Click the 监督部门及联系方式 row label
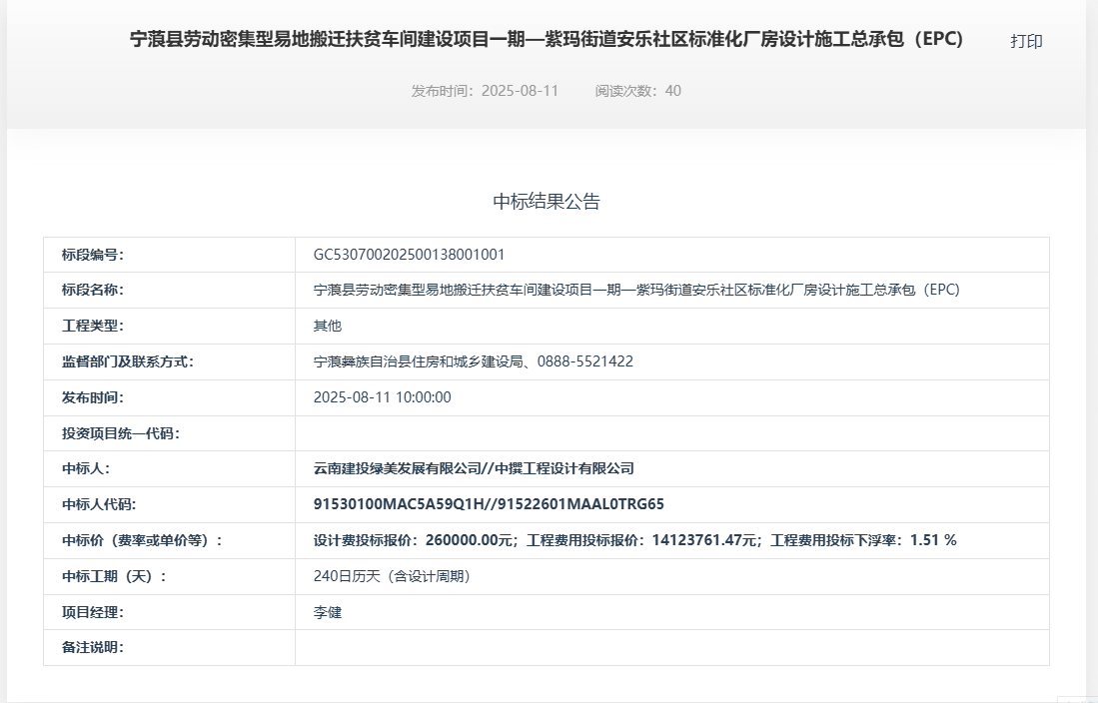Viewport: 1098px width, 703px height. 127,361
